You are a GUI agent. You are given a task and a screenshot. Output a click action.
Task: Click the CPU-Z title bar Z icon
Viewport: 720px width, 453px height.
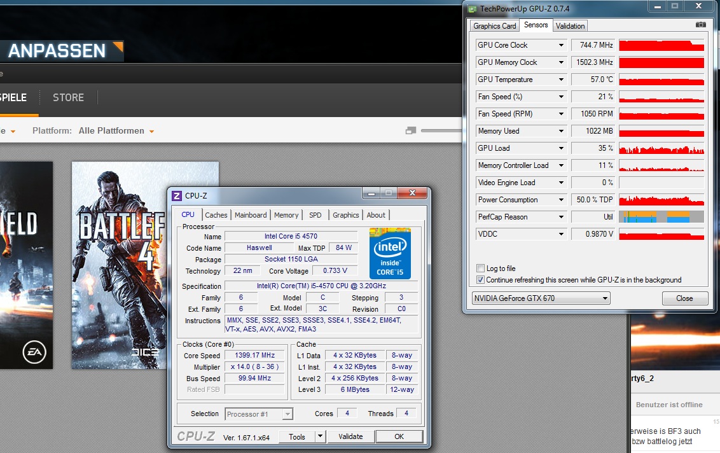coord(177,196)
